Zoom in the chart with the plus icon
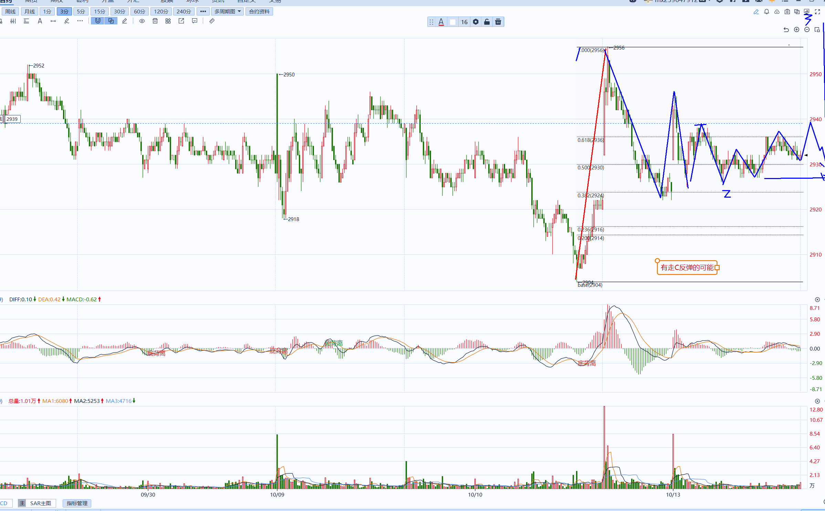The image size is (825, 511). tap(796, 30)
